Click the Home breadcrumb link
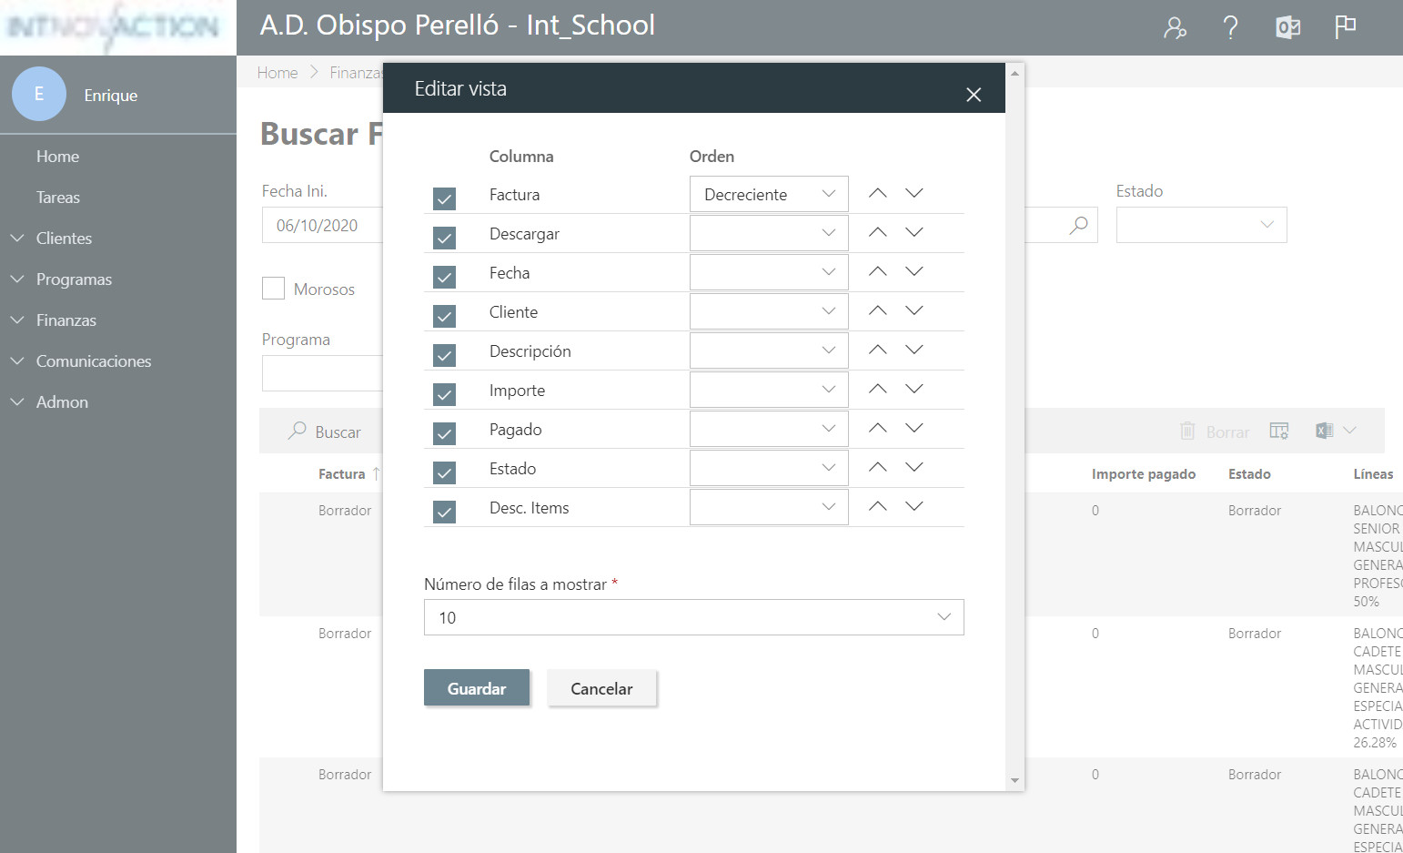The width and height of the screenshot is (1403, 853). pos(278,73)
